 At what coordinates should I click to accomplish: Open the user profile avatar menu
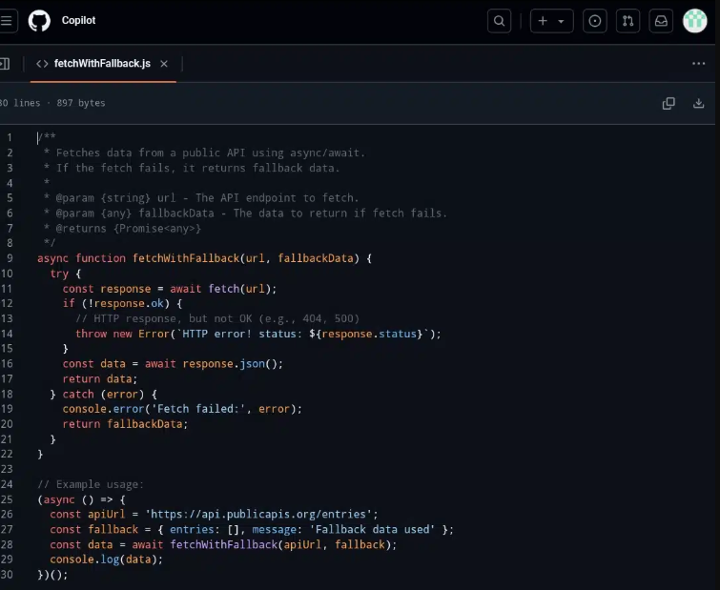click(x=694, y=21)
